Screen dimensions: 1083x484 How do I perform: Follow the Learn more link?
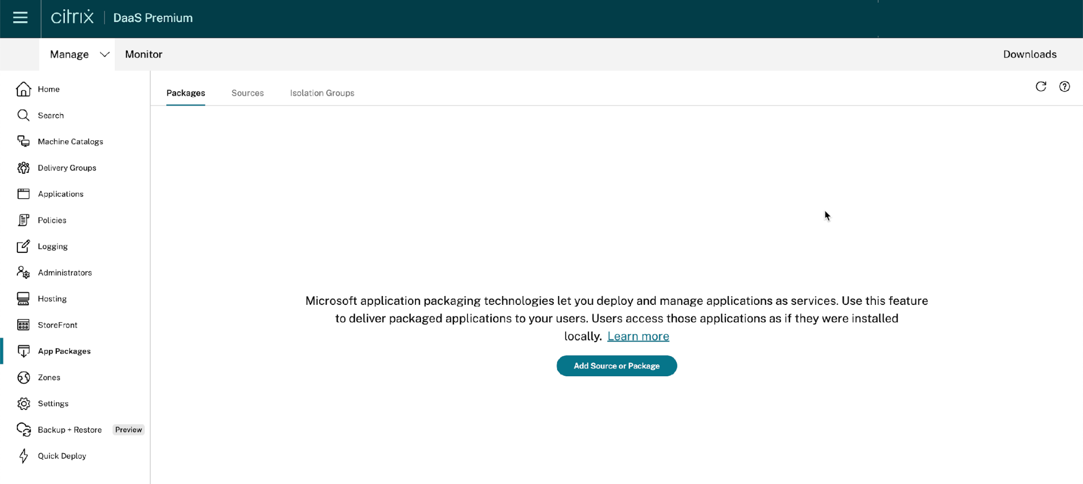pos(638,336)
